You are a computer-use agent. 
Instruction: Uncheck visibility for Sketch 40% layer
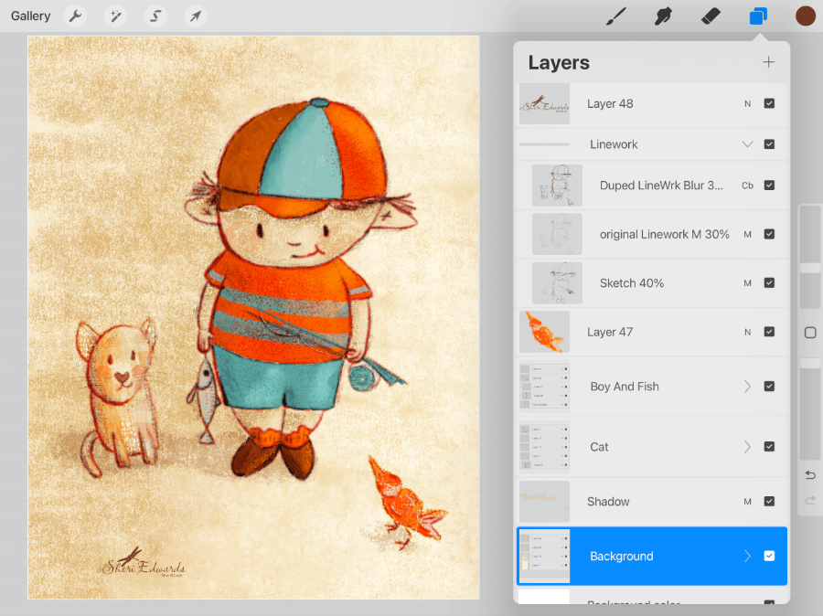[769, 283]
